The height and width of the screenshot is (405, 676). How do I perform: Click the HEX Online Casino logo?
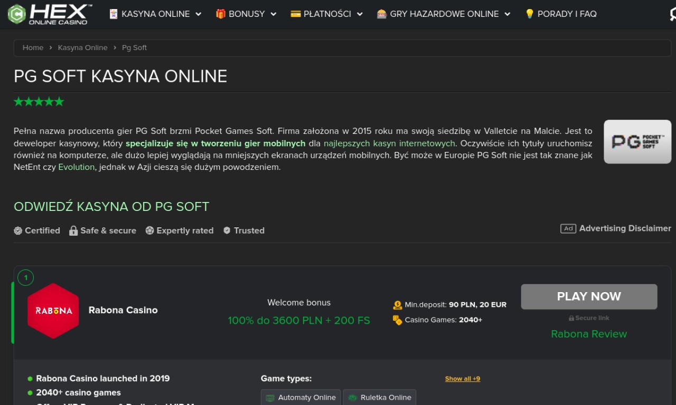[x=50, y=14]
